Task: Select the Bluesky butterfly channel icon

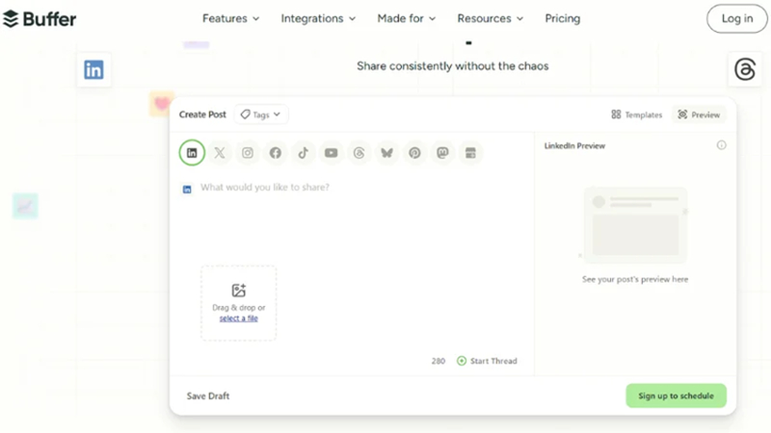Action: tap(387, 153)
